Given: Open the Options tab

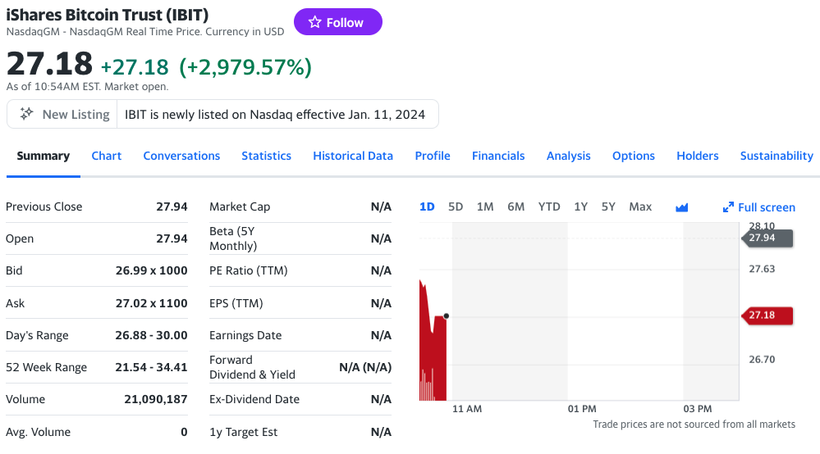Looking at the screenshot, I should [634, 156].
